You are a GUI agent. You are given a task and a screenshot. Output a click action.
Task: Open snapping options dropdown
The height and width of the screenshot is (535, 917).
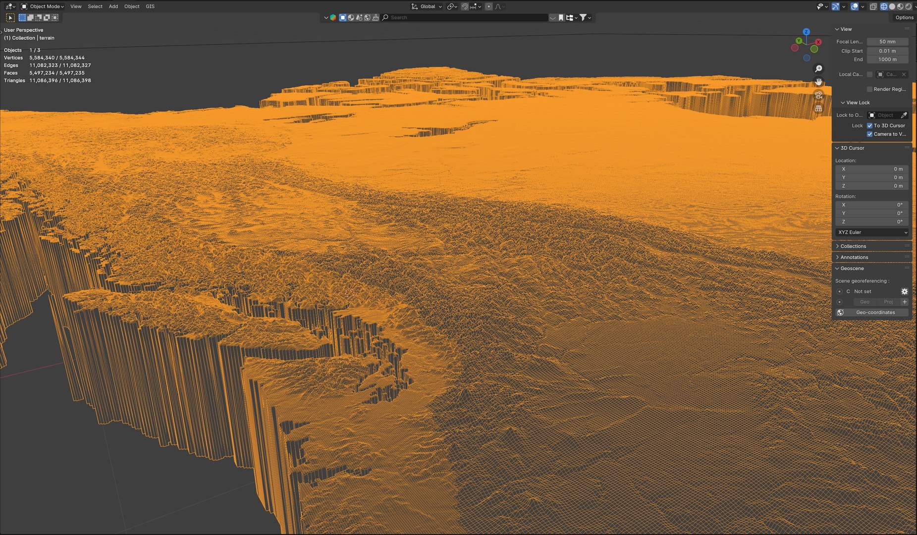(476, 6)
